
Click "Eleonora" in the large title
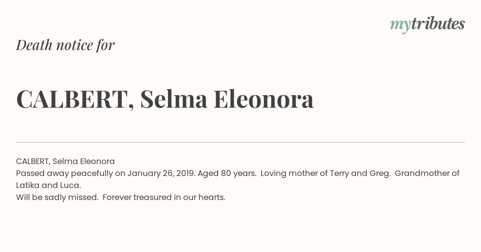coord(264,99)
